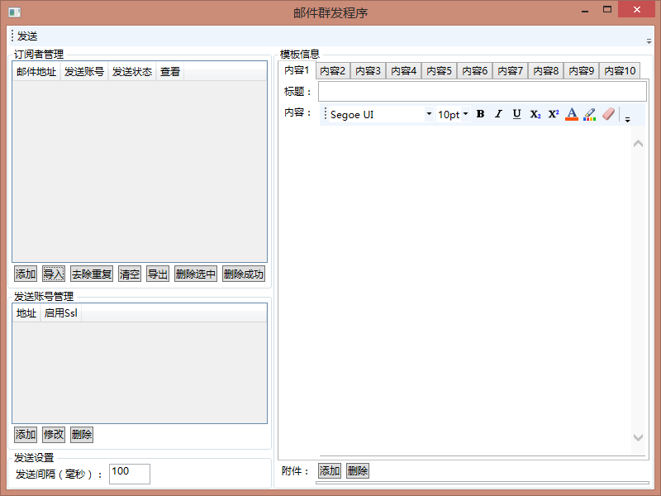Click the eraser clear formatting icon
661x496 pixels.
(x=609, y=114)
